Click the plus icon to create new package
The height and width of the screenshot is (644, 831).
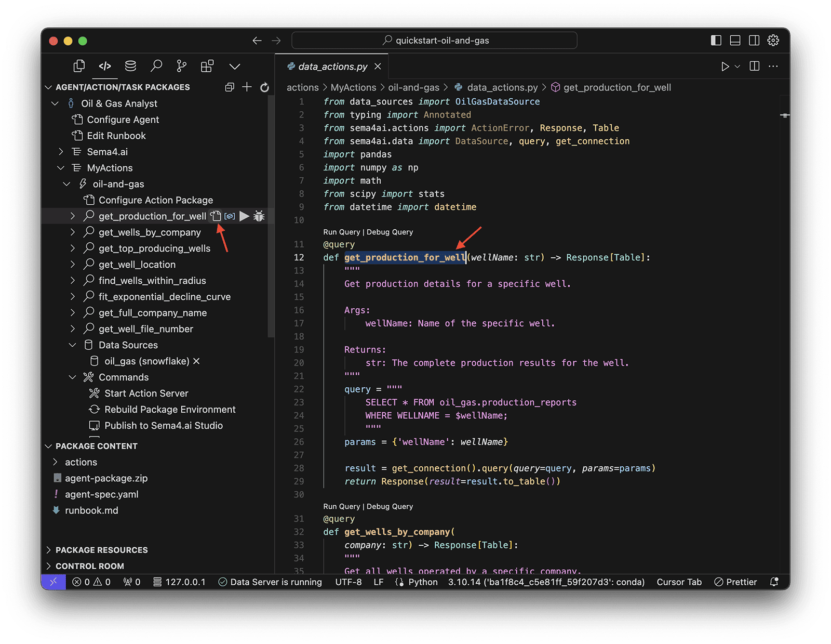[x=247, y=87]
